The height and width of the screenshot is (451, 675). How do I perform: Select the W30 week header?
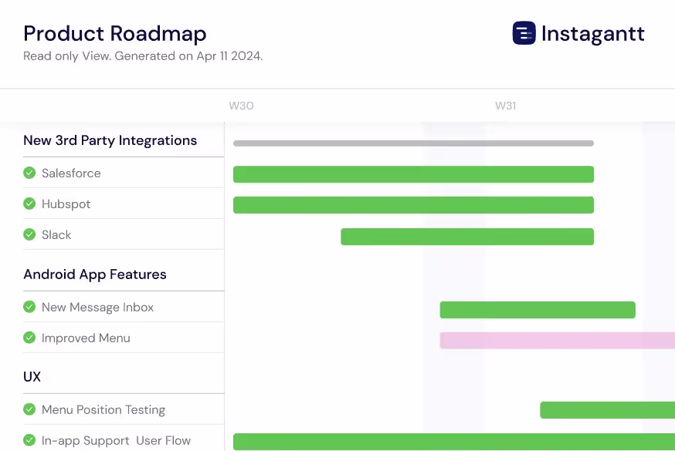(x=241, y=106)
